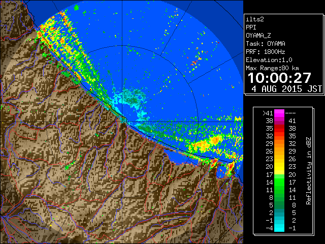Click the red echo cell on southeast coastline
This screenshot has height=244, width=325.
pyautogui.click(x=231, y=166)
